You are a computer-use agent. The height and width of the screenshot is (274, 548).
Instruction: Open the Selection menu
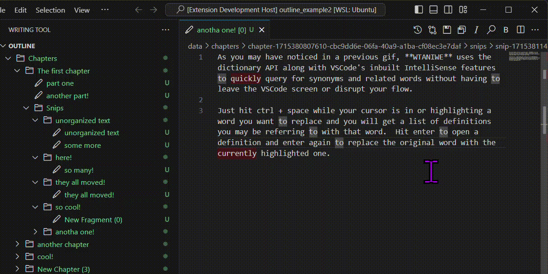[50, 10]
